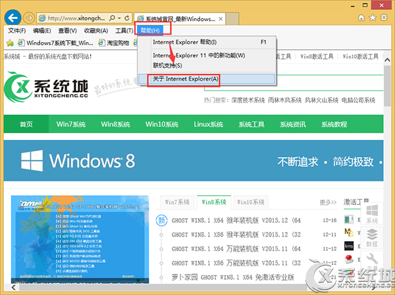This screenshot has width=395, height=295.
Task: Click Win10激活工具 top link
Action: 361,57
